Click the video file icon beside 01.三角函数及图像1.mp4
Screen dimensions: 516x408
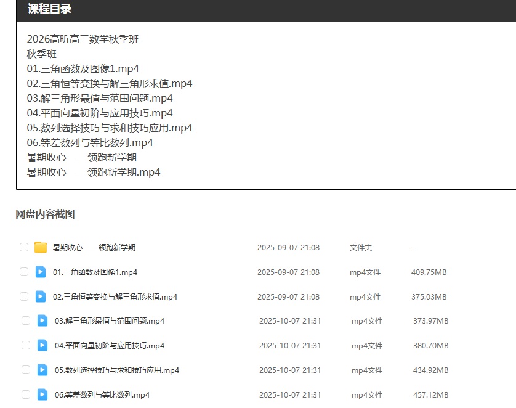(x=41, y=272)
